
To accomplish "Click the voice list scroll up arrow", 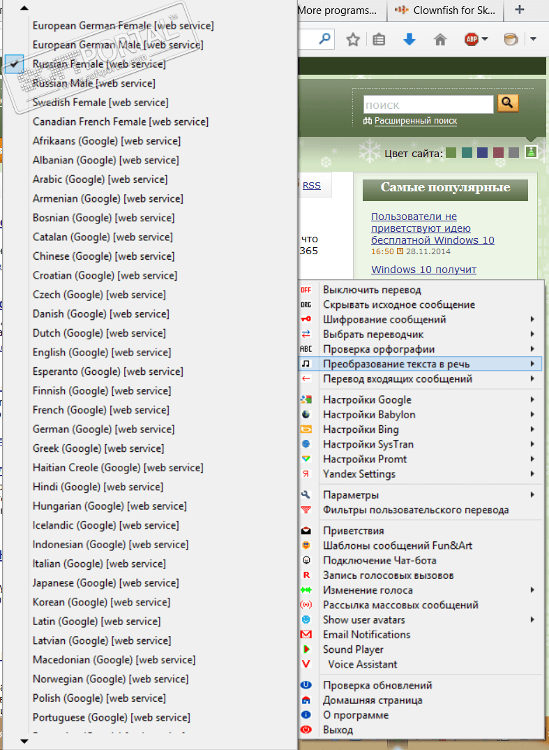I will [24, 8].
